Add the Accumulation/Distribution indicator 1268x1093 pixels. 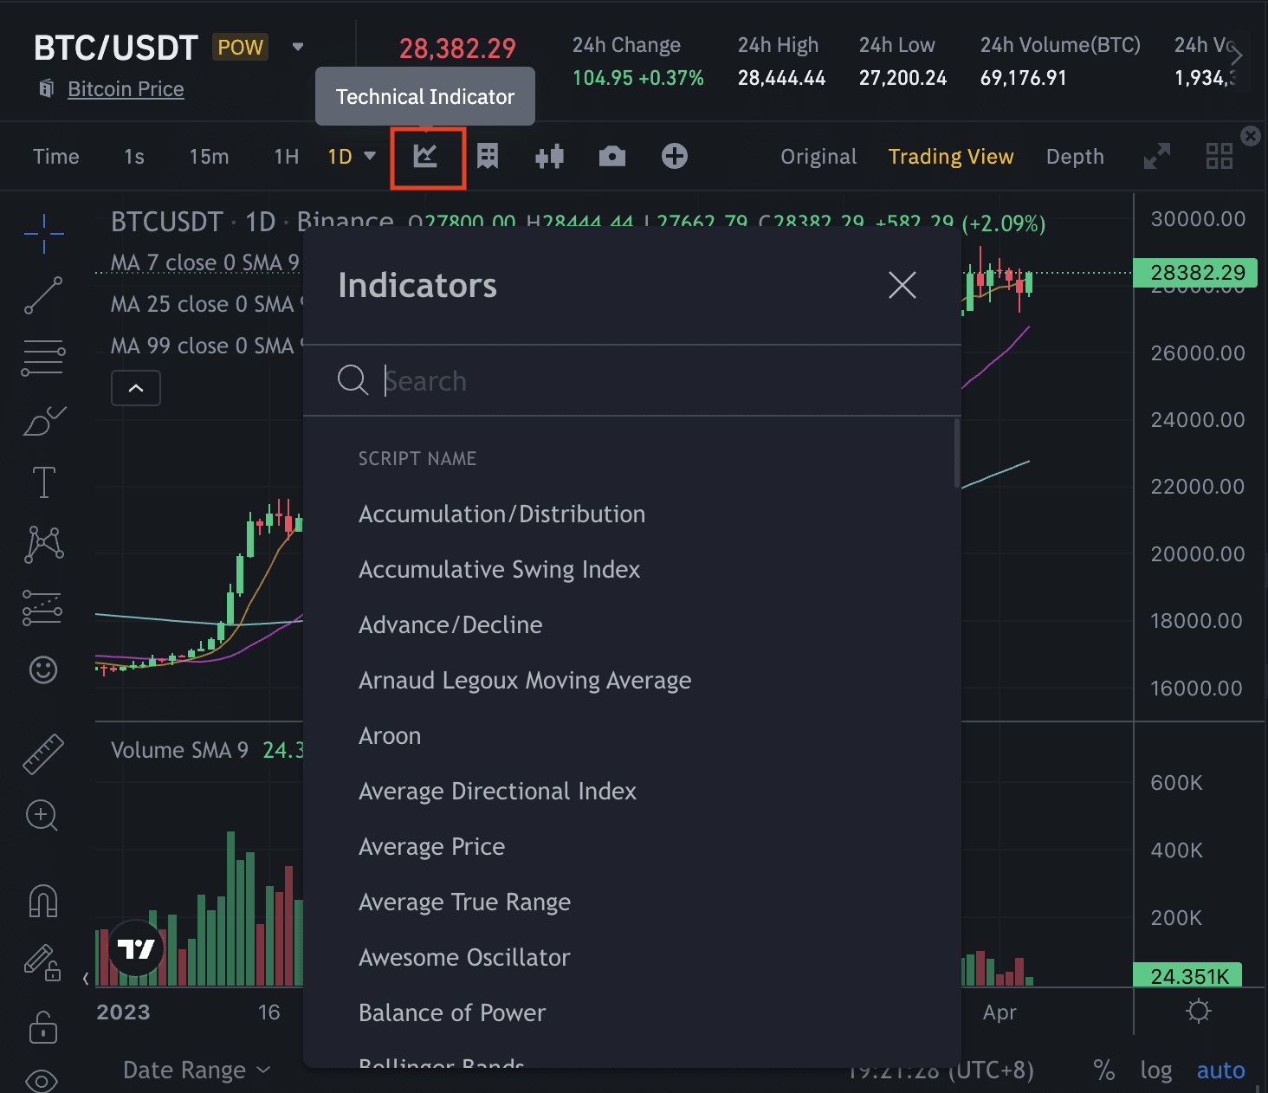[632, 514]
